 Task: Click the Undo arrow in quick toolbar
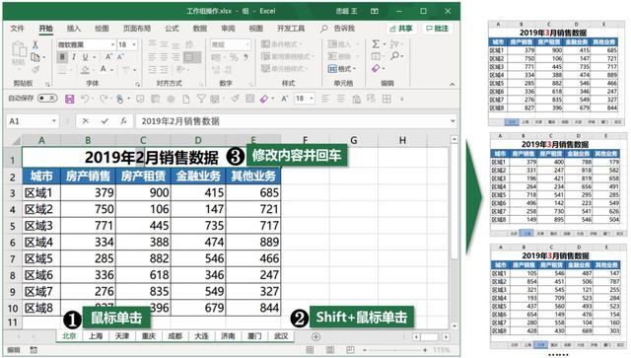point(84,99)
